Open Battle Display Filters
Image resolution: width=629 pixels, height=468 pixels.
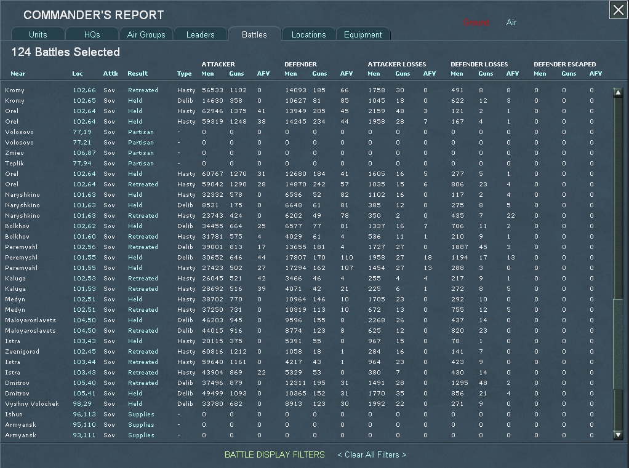tap(274, 454)
